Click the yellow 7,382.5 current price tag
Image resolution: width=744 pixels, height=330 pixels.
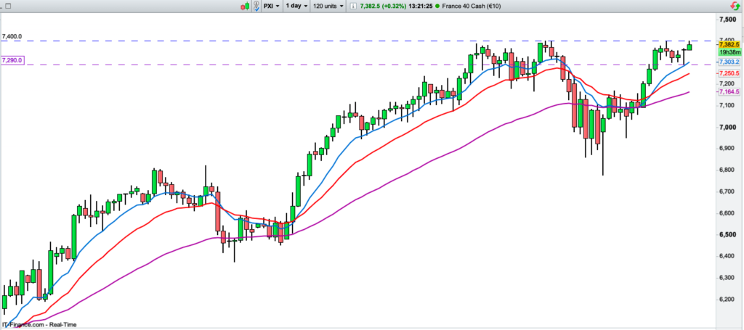728,45
